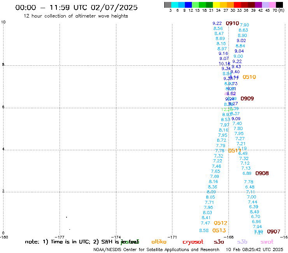Screen dimensions: 288x253
Task: Select the dark red '0907' pass time label
Action: (274, 232)
